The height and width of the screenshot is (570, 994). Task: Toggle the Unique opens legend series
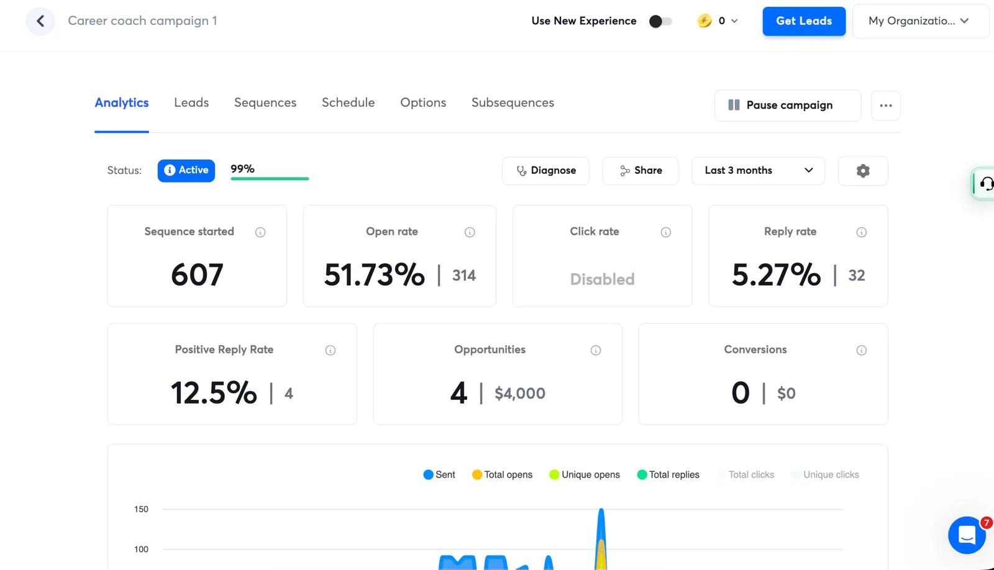585,474
